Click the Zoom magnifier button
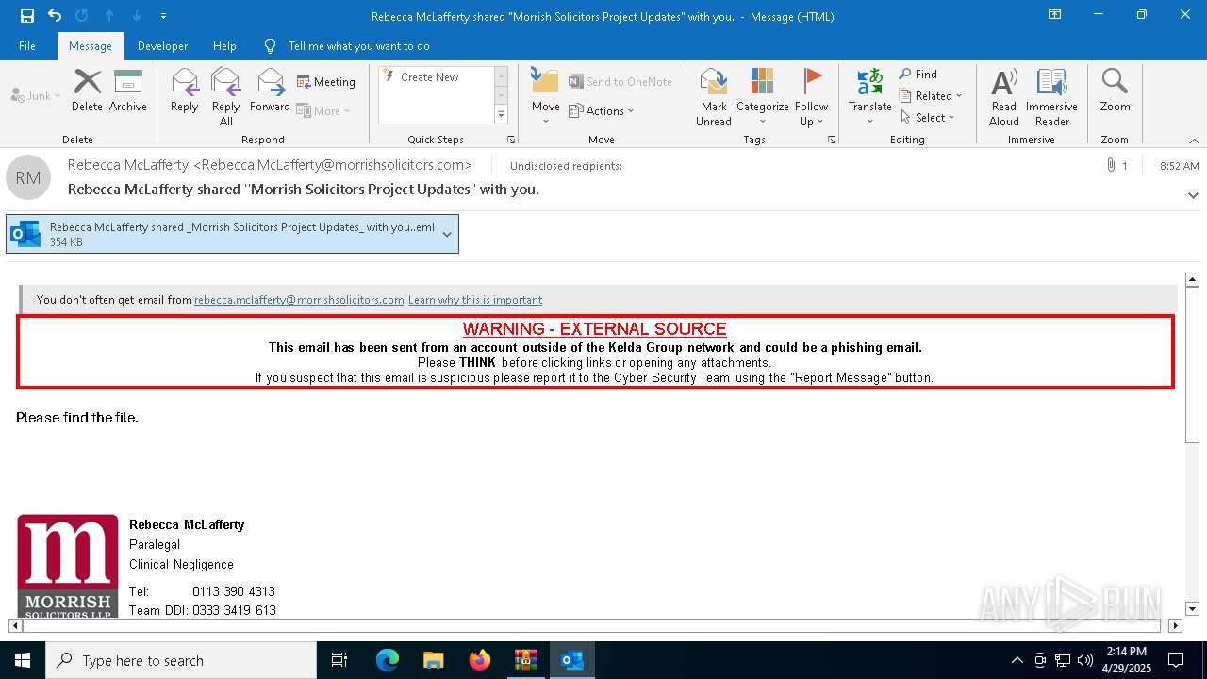Viewport: 1207px width, 679px height. (1115, 91)
